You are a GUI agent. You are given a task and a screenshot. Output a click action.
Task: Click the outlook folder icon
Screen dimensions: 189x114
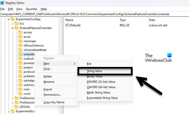[20, 59]
